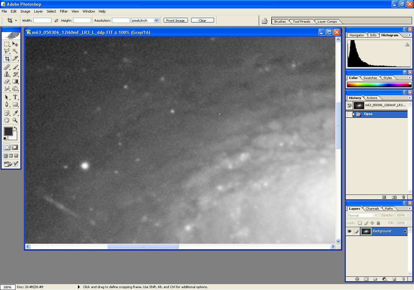
Task: Select the Horizontal Type tool
Action: (15, 97)
